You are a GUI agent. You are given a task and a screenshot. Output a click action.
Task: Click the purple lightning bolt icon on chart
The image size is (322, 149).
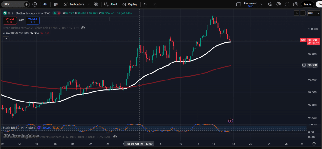click(230, 121)
